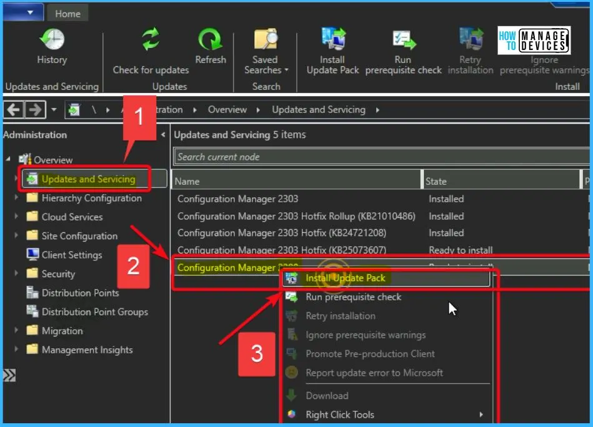Click the Search current node field
This screenshot has width=593, height=427.
[x=381, y=157]
